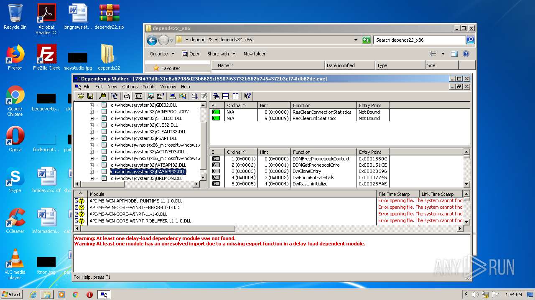Click the Internet Explorer taskbar icon
Image resolution: width=535 pixels, height=300 pixels.
33,295
